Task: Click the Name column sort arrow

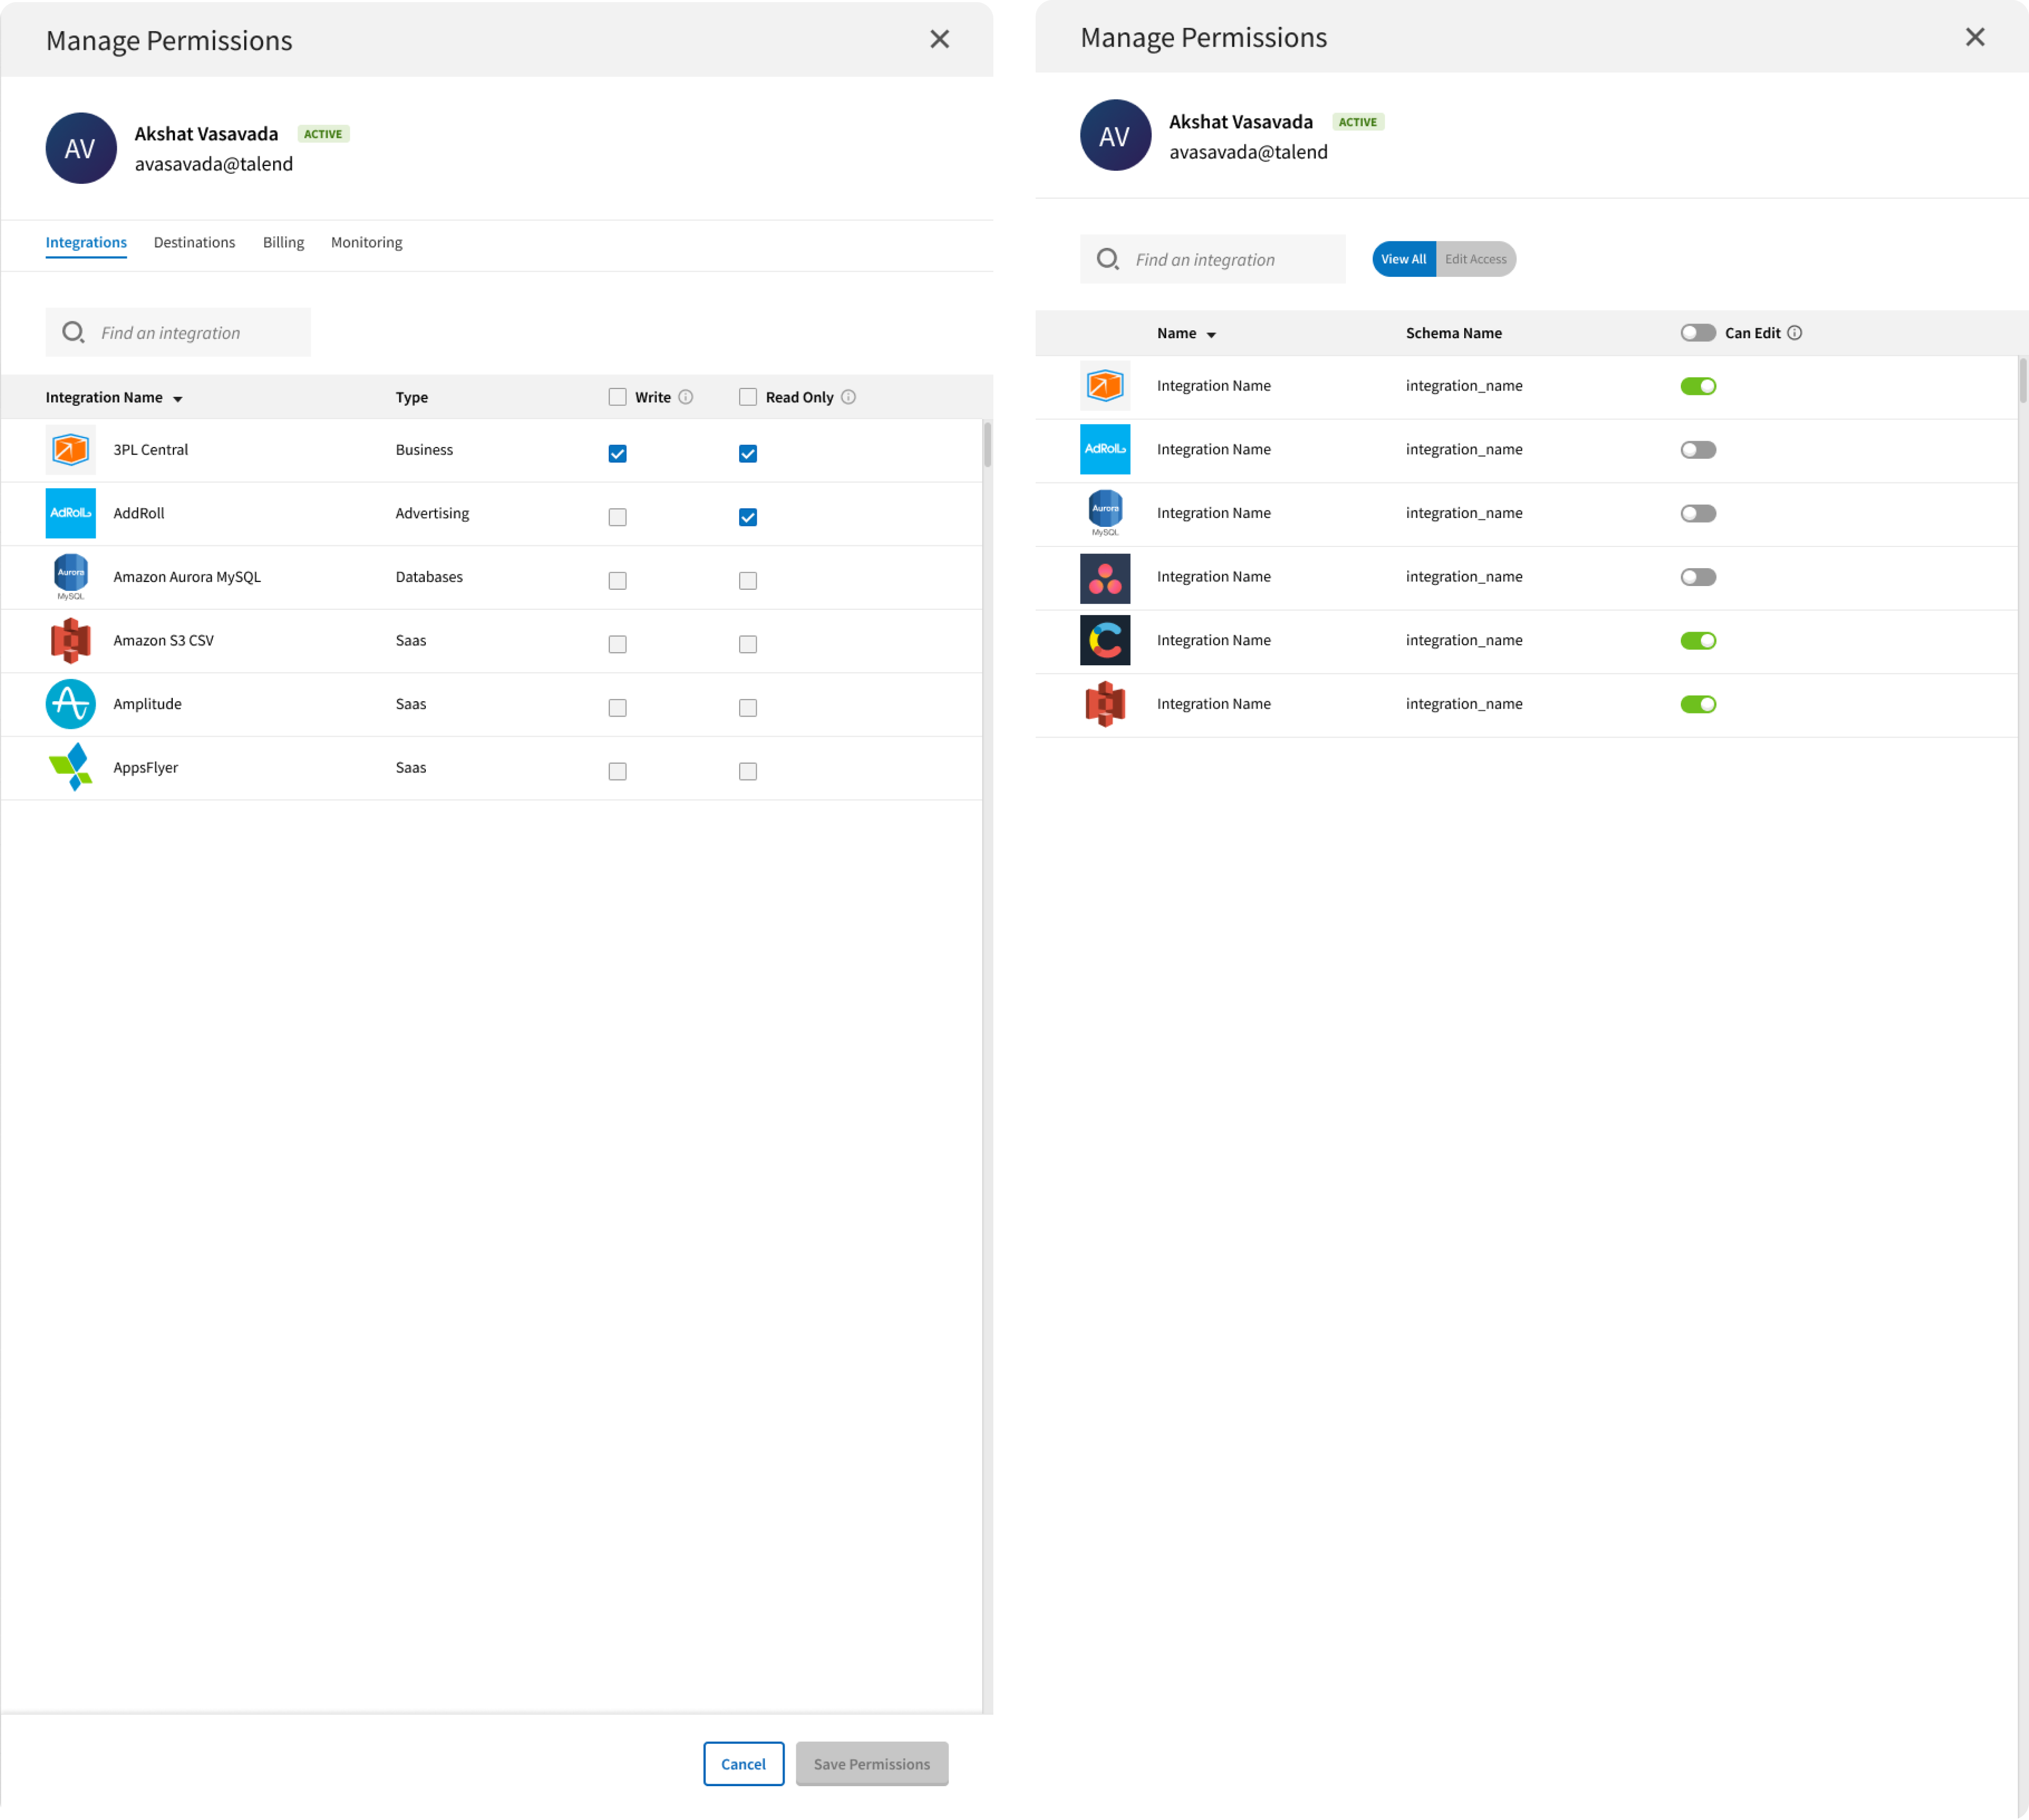Action: (x=1211, y=335)
